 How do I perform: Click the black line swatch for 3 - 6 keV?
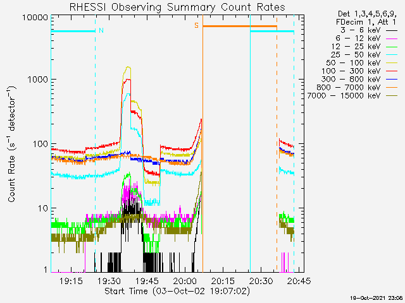(x=392, y=31)
